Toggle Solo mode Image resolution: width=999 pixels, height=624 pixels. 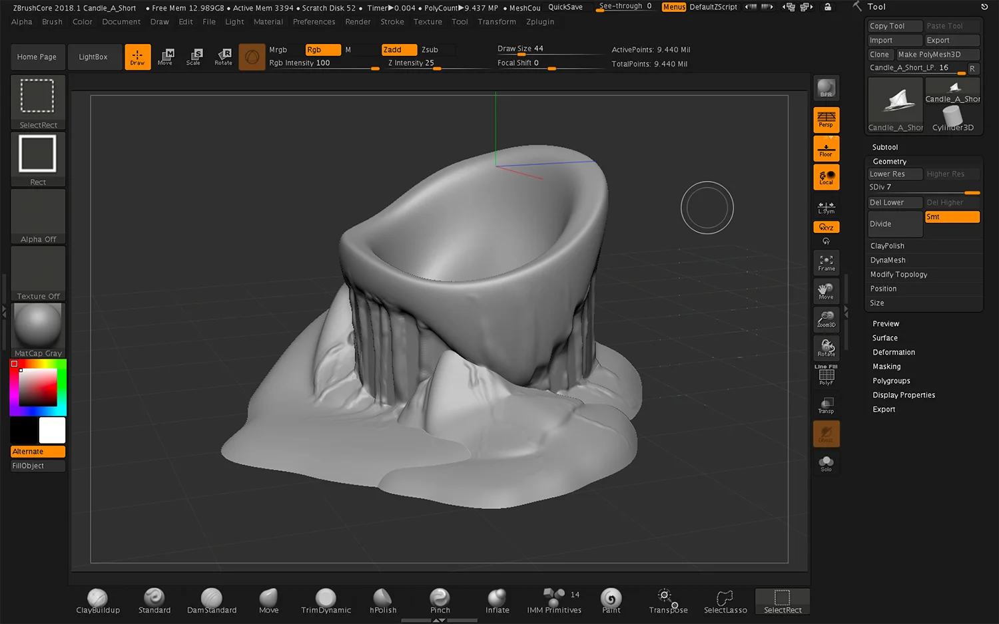(x=826, y=463)
